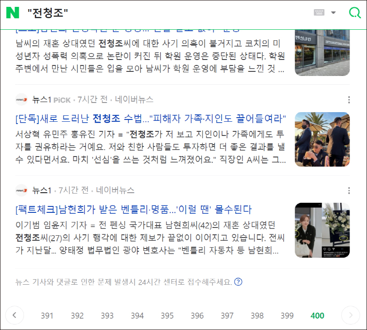The height and width of the screenshot is (330, 367).
Task: Go to results page 394
Action: 137,315
